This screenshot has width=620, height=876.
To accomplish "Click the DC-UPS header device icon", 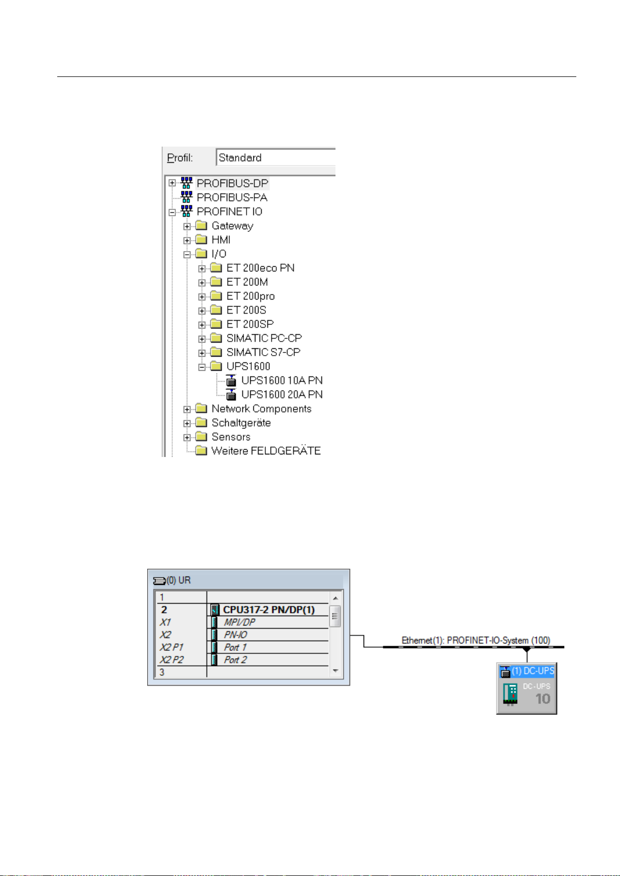I will click(x=505, y=672).
